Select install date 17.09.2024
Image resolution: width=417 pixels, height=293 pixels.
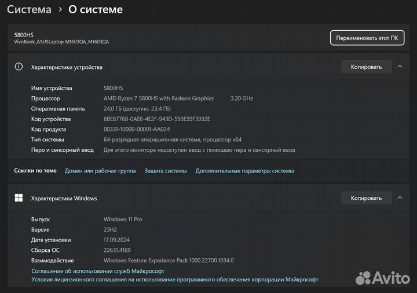[x=116, y=240]
